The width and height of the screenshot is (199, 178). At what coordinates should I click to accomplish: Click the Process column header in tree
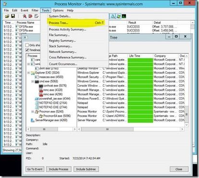click(33, 56)
